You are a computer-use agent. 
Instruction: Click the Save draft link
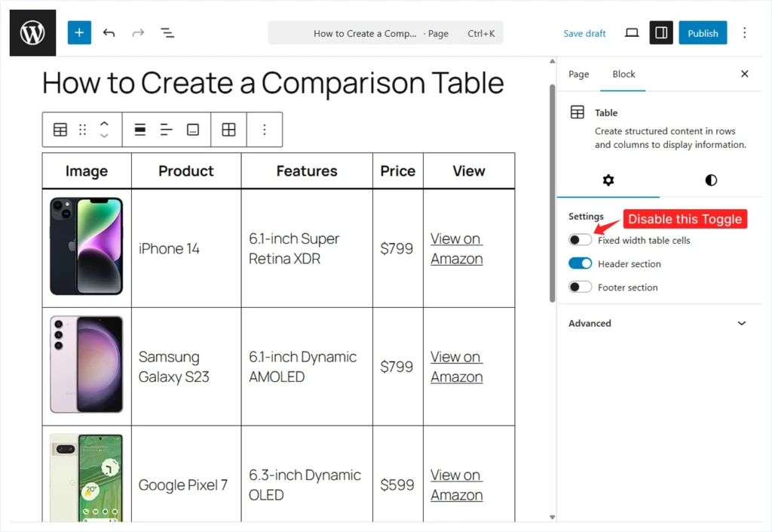point(584,33)
